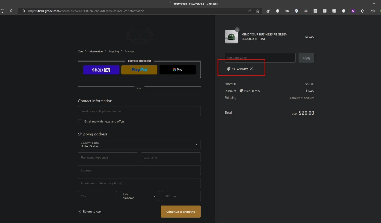Click the Information - FIELD GRADE tab title
This screenshot has width=381, height=223.
pos(195,4)
